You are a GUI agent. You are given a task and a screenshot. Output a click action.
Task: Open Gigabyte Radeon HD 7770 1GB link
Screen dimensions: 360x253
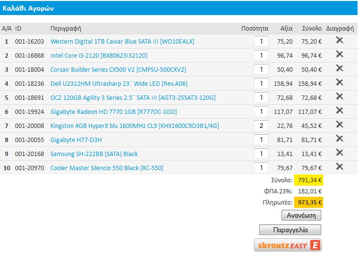[114, 112]
